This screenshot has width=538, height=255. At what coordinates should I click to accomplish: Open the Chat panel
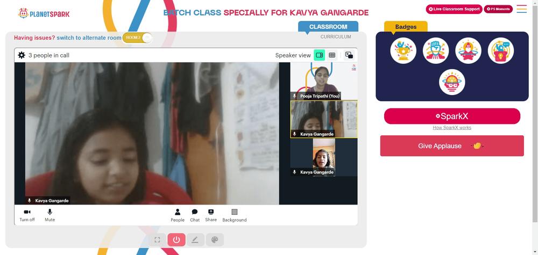pyautogui.click(x=195, y=215)
